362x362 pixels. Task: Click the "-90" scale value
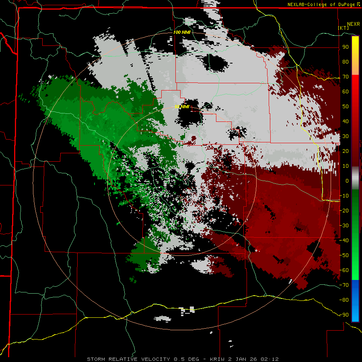[344, 315]
